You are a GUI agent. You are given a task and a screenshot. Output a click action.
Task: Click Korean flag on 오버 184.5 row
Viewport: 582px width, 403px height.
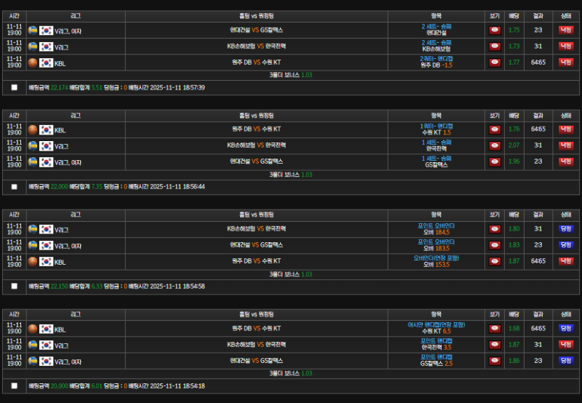(x=47, y=229)
